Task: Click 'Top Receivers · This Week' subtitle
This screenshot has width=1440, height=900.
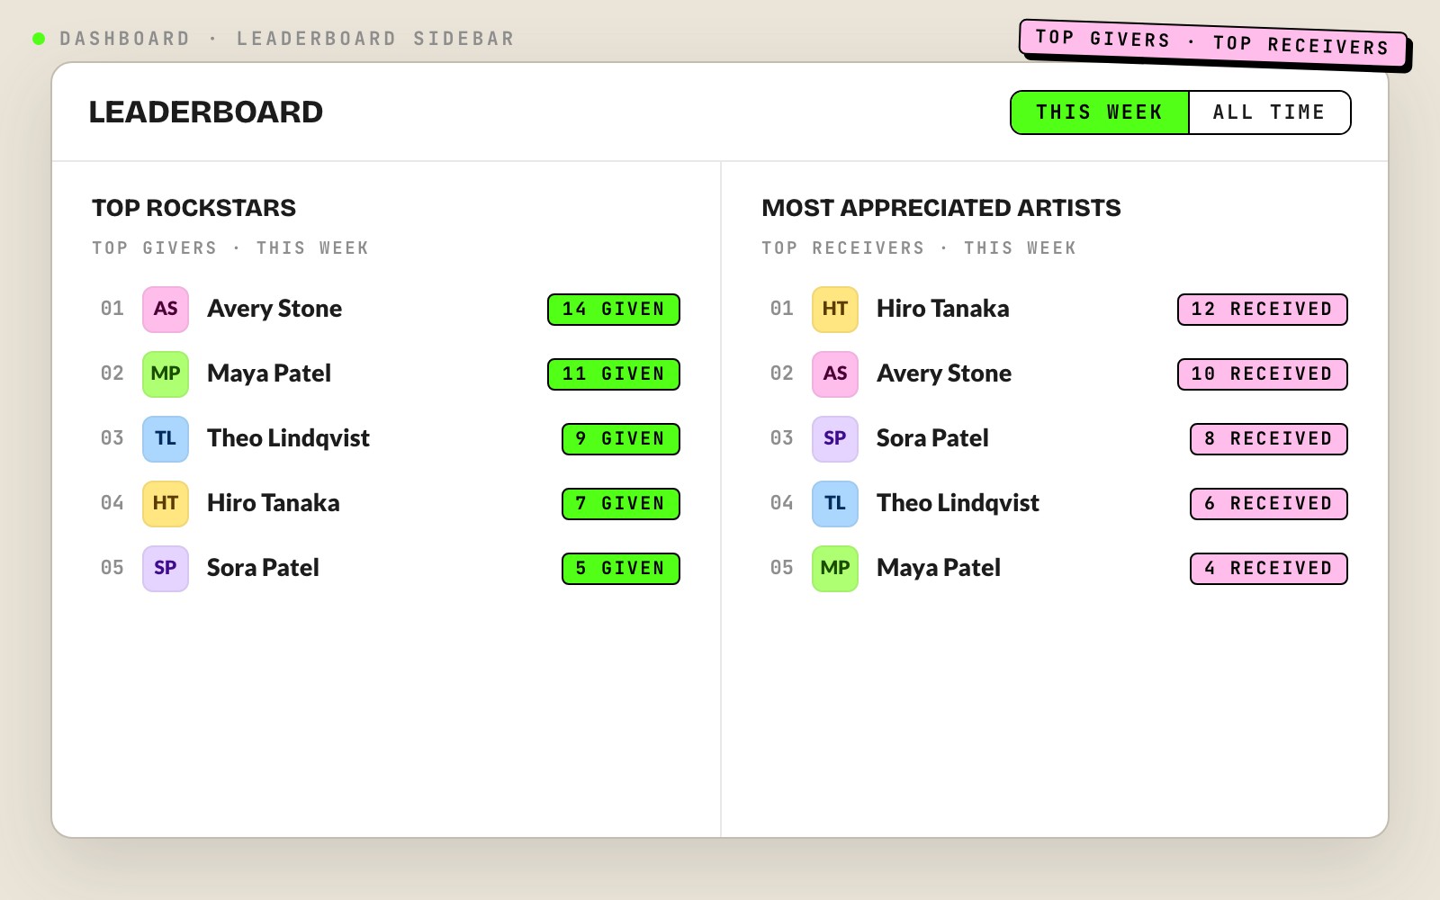Action: pos(919,248)
